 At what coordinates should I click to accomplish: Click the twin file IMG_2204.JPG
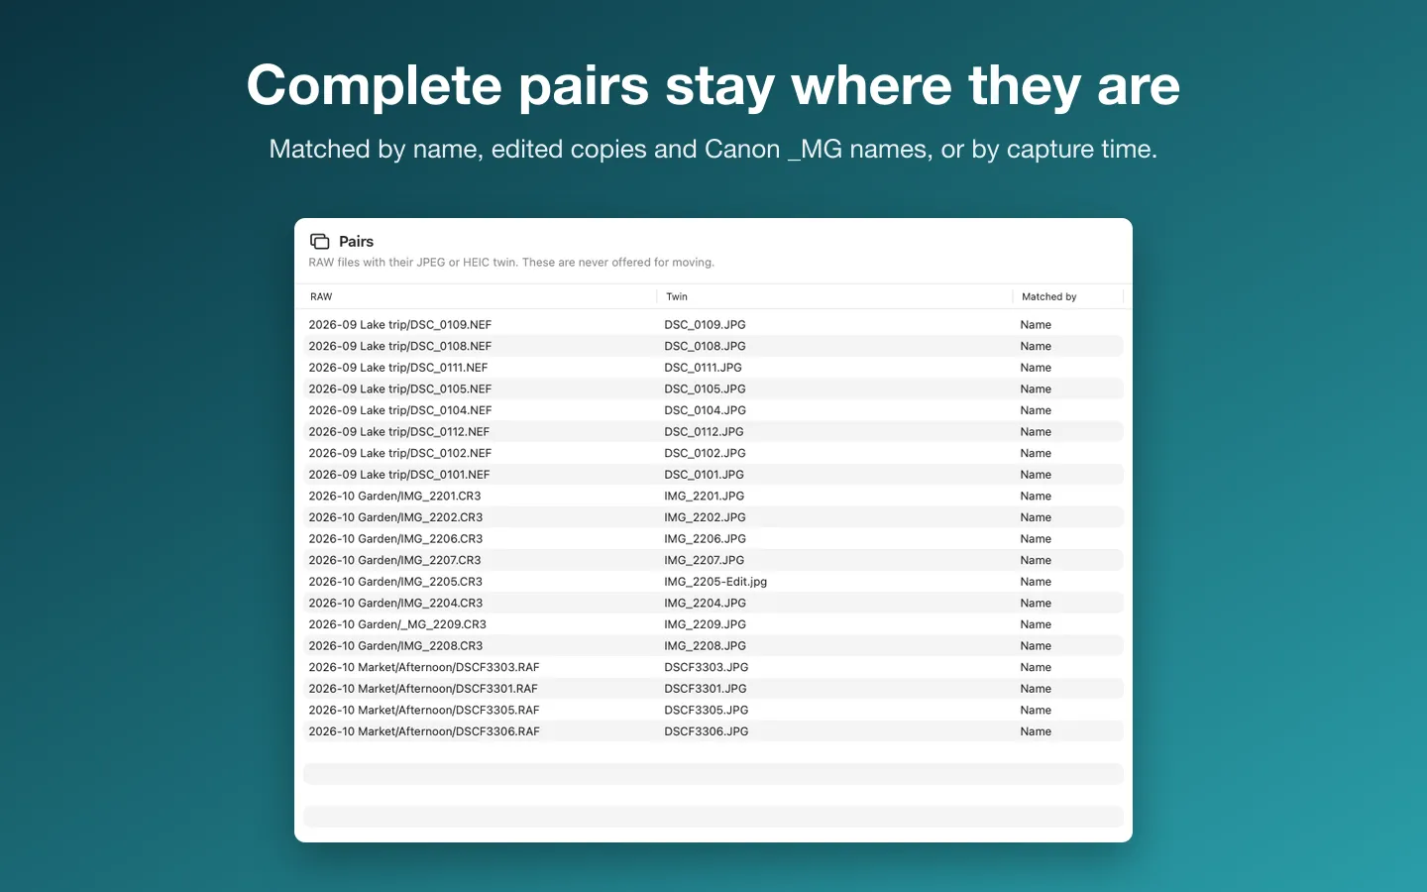pos(705,604)
